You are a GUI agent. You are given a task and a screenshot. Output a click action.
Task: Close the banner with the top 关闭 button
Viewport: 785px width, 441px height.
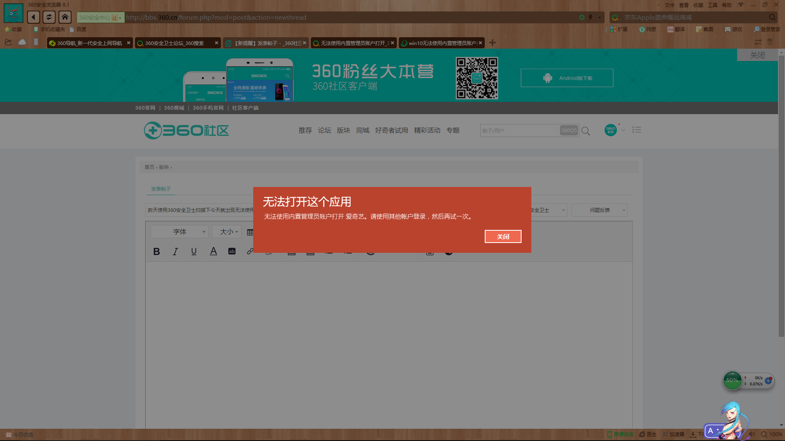pyautogui.click(x=757, y=55)
